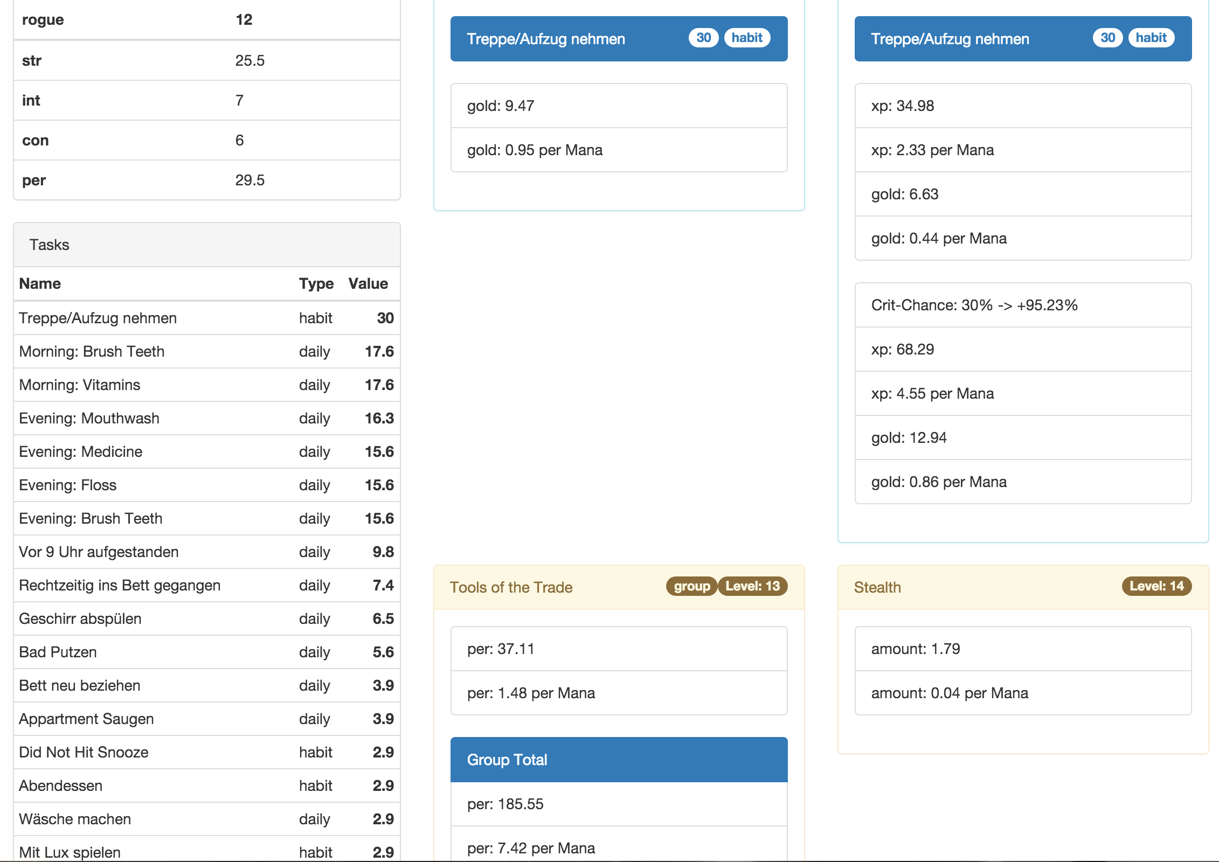The image size is (1219, 862).
Task: Select the 'Vor 9 Uhr aufgestanden' task row
Action: (x=207, y=552)
